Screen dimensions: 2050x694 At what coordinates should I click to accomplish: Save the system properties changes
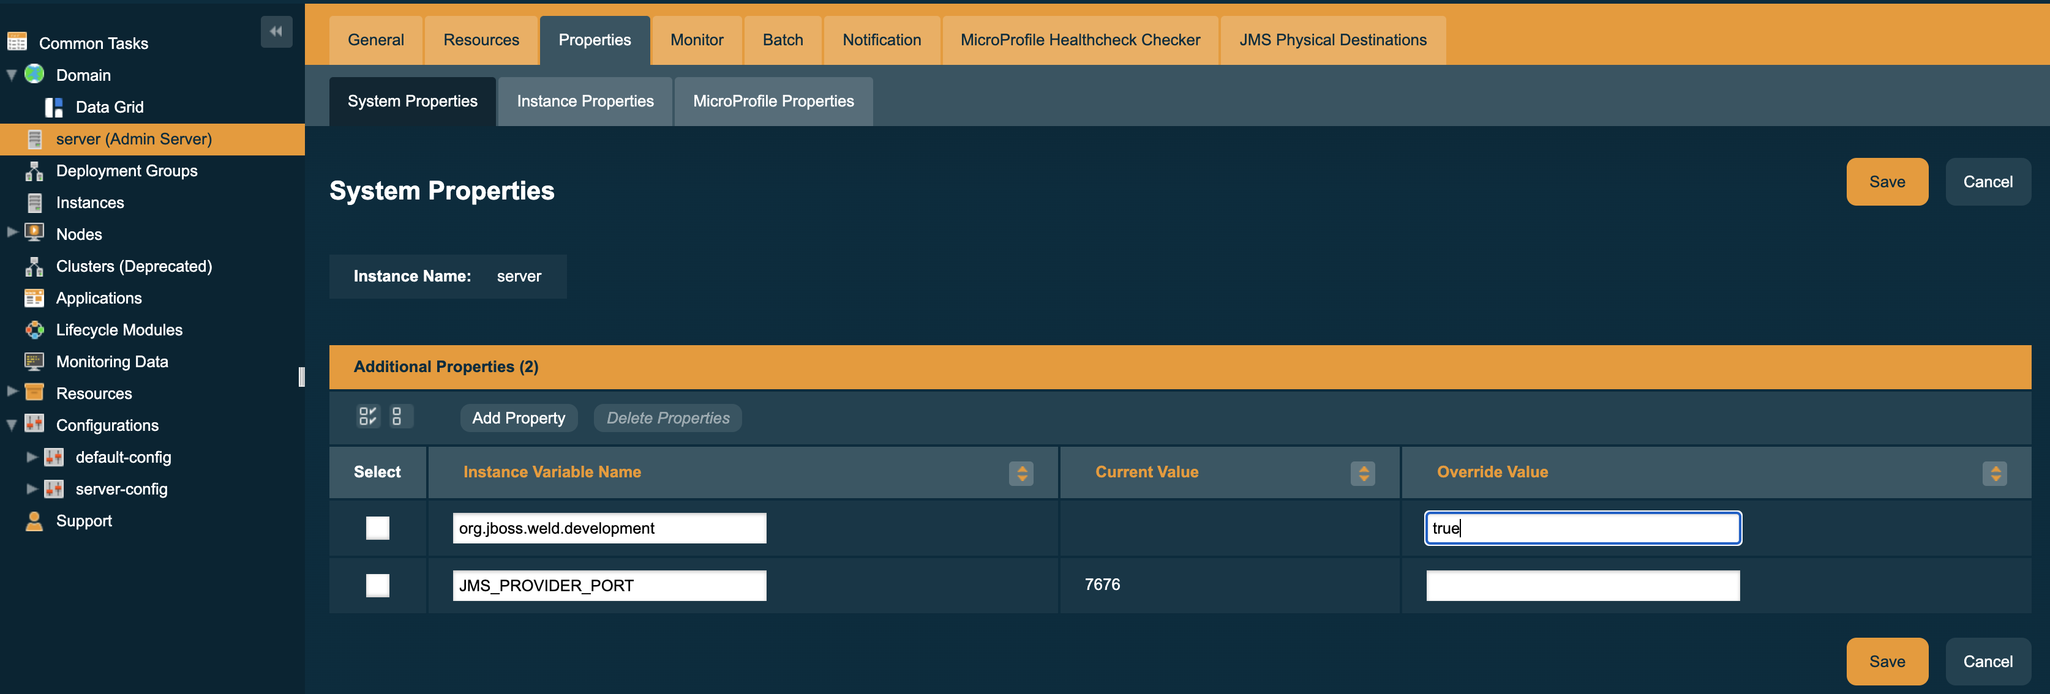click(1887, 181)
